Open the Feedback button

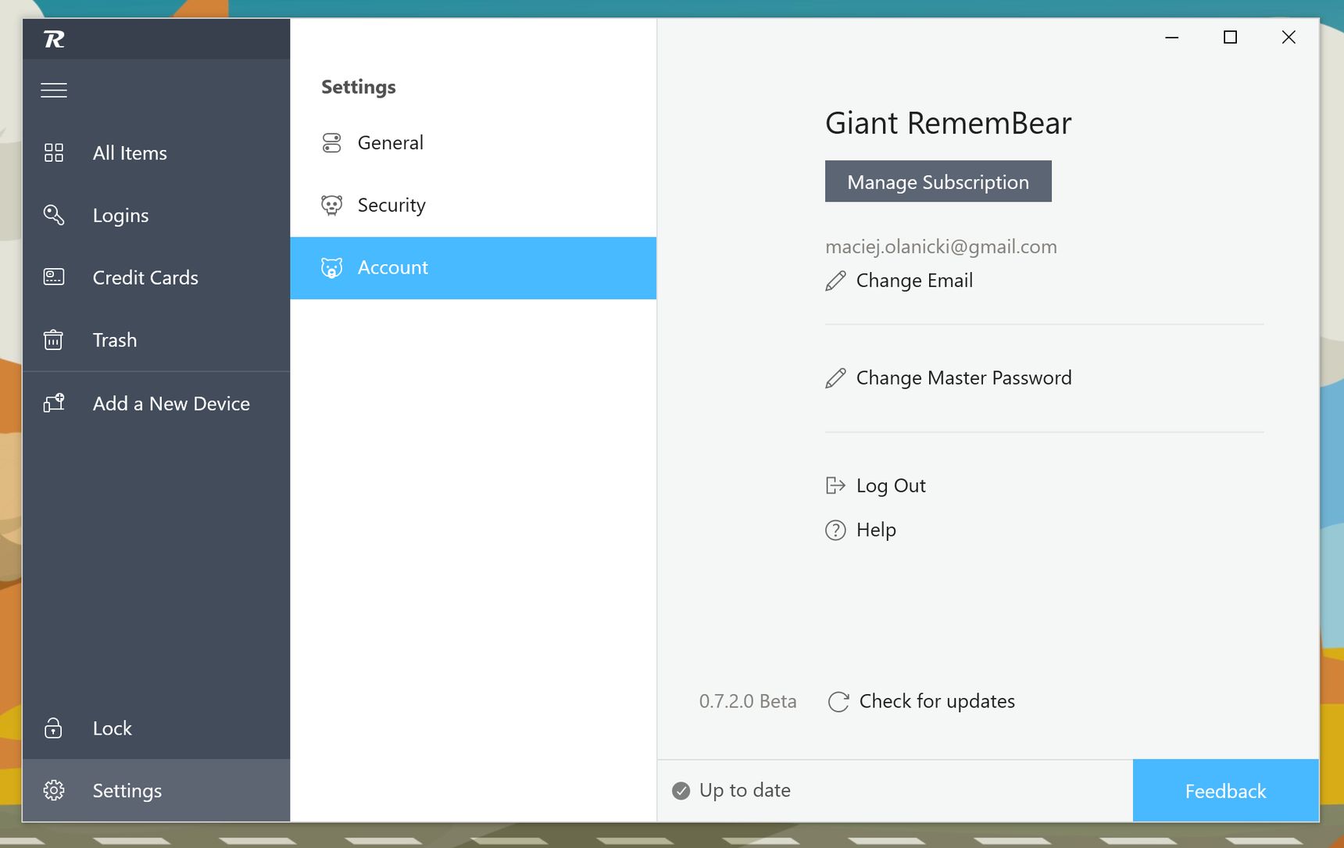pos(1226,790)
